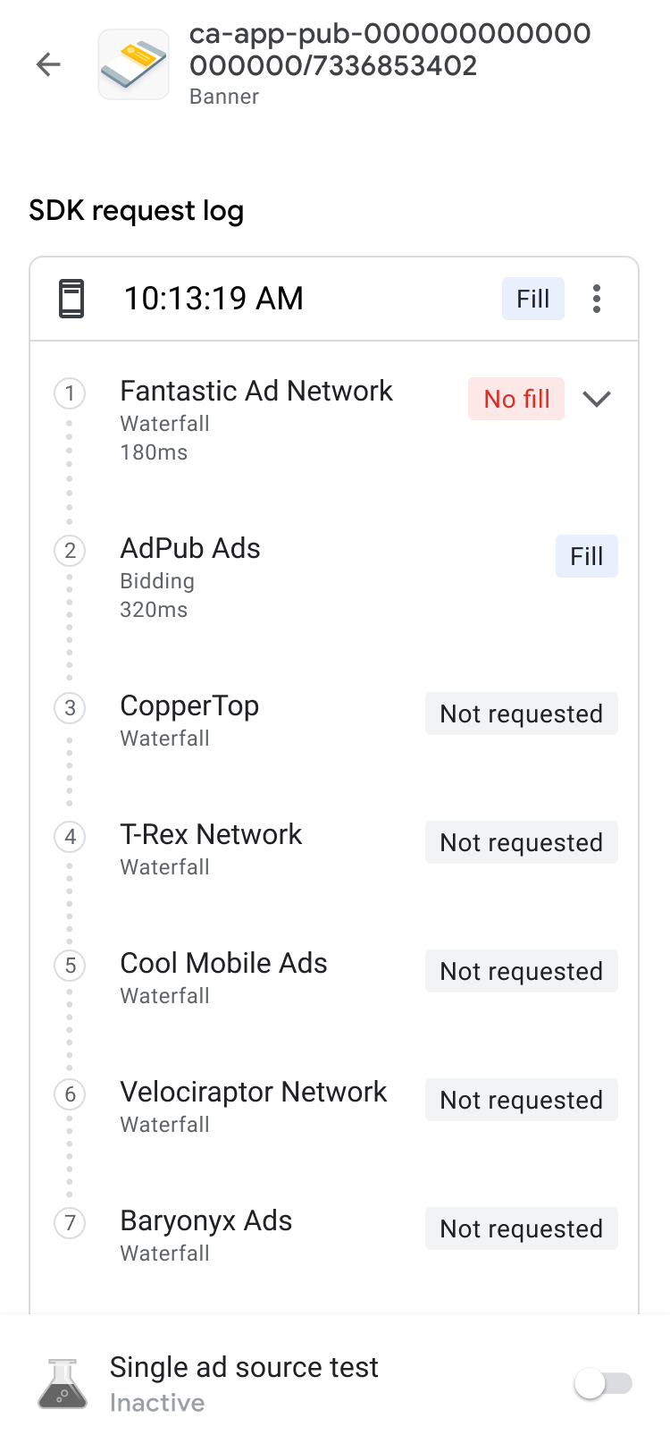Click step number 2 circle for AdPub Ads
The height and width of the screenshot is (1452, 670).
[x=70, y=551]
